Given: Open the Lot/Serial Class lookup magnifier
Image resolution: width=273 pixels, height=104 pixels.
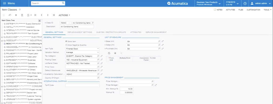Looking at the screenshot, I should (98, 63).
